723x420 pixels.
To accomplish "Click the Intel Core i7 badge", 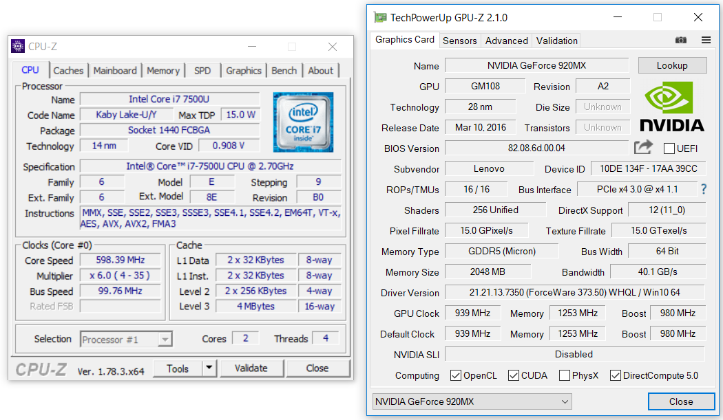I will pos(303,122).
